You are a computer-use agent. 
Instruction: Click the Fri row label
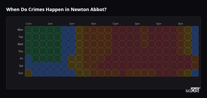pos(21,59)
